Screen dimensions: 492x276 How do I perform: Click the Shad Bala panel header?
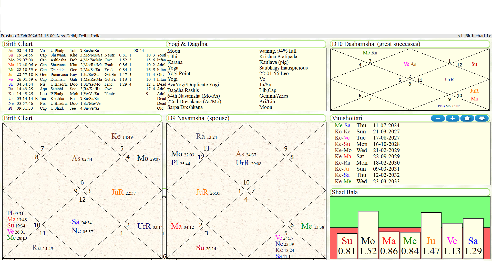[345, 192]
